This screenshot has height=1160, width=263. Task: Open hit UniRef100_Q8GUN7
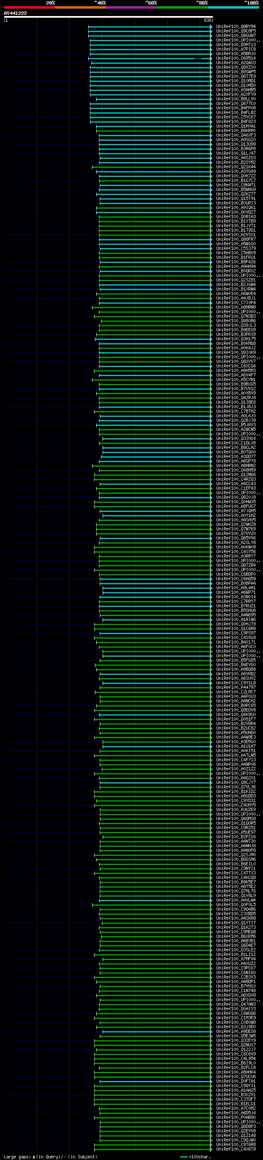[x=236, y=35]
